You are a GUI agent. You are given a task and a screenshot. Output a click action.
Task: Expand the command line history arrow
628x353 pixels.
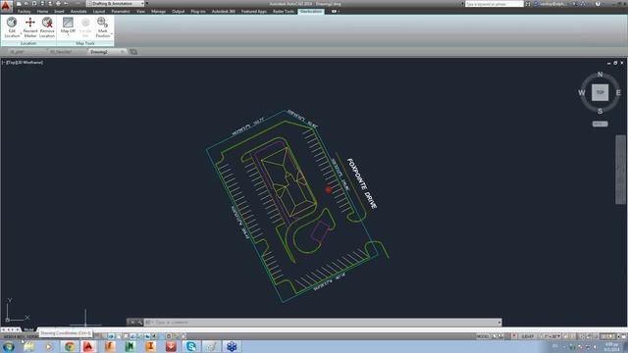tap(499, 323)
